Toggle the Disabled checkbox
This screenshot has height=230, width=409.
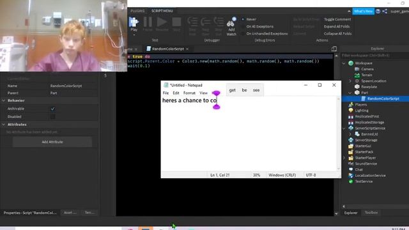[52, 117]
